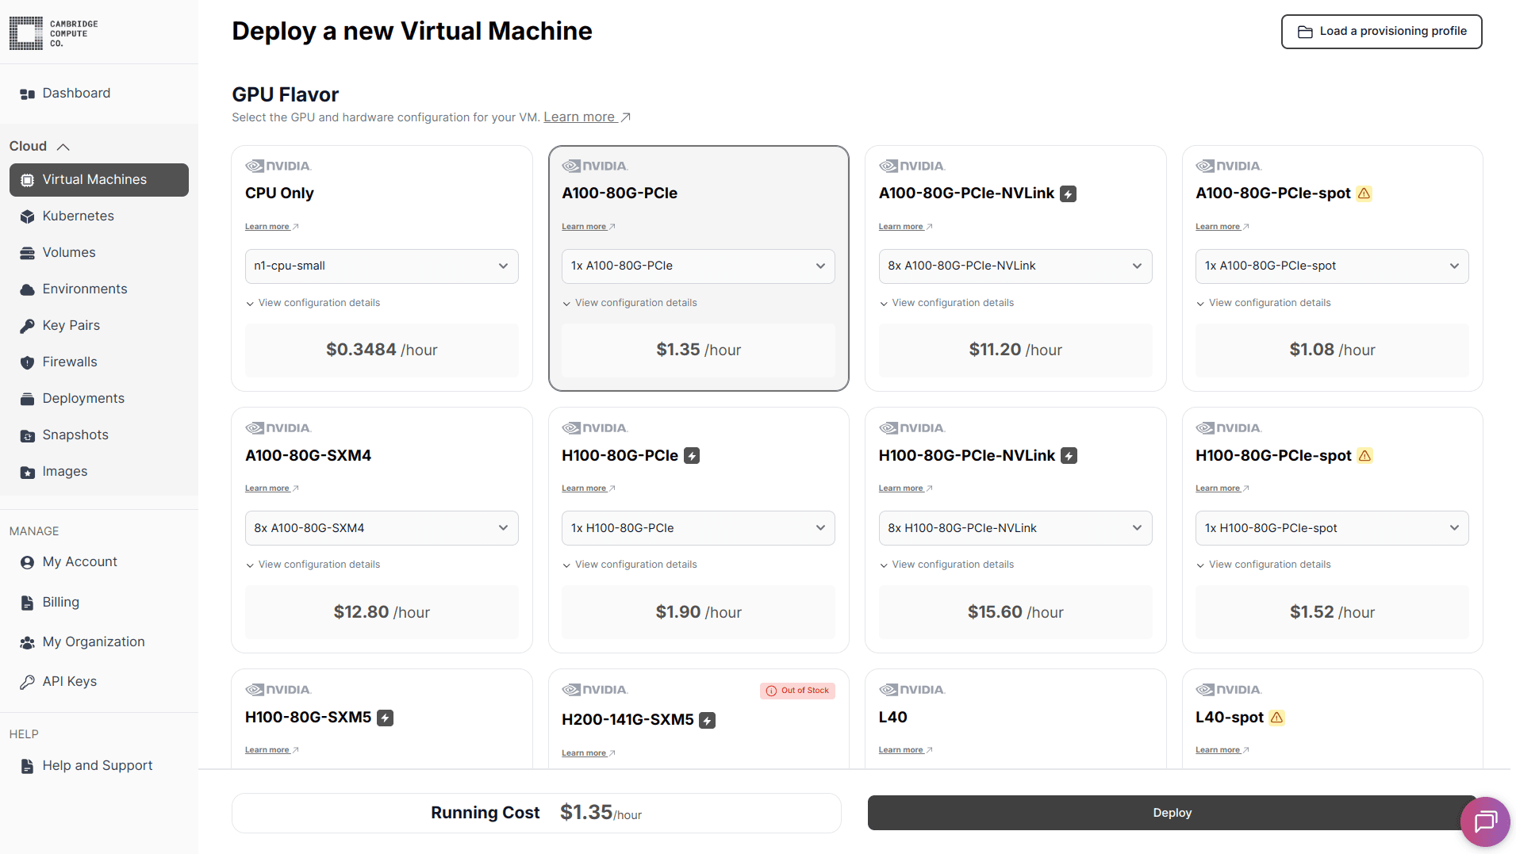This screenshot has width=1516, height=854.
Task: Open the chat support bubble
Action: [x=1484, y=821]
